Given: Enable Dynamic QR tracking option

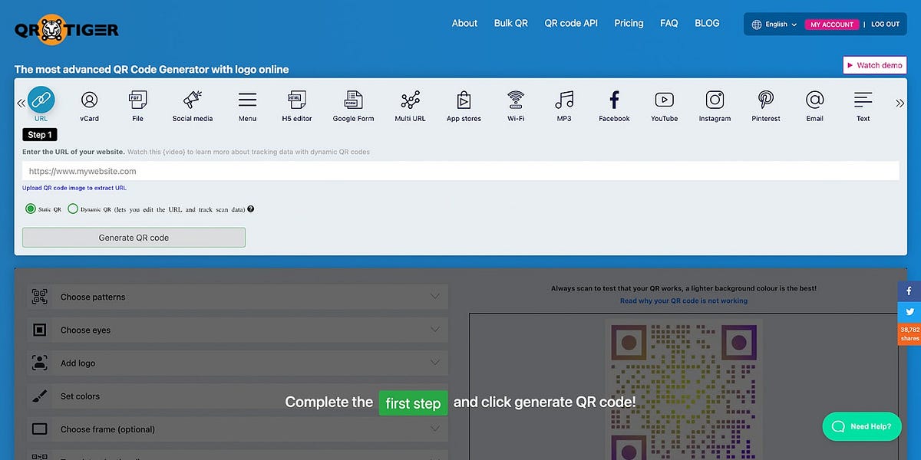Looking at the screenshot, I should point(73,208).
